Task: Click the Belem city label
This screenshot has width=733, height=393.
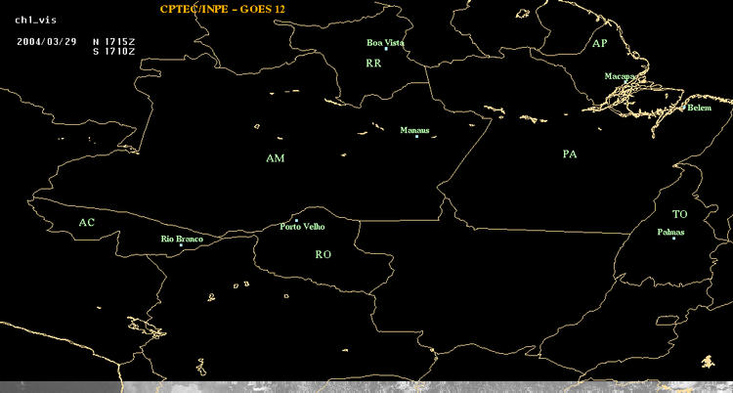Action: point(700,109)
